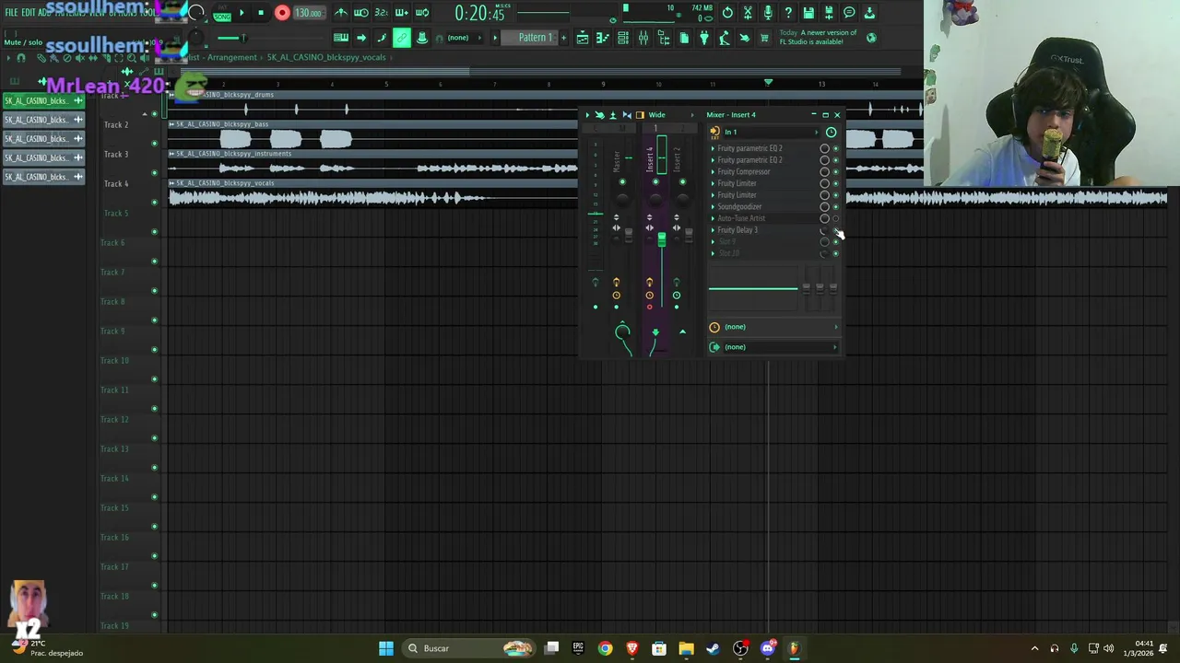This screenshot has height=663, width=1180.
Task: Toggle the link-to-controller chain icon
Action: (402, 38)
